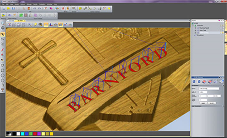The image size is (227, 138).
Task: Expand the Area Clear tree node
Action: [196, 30]
